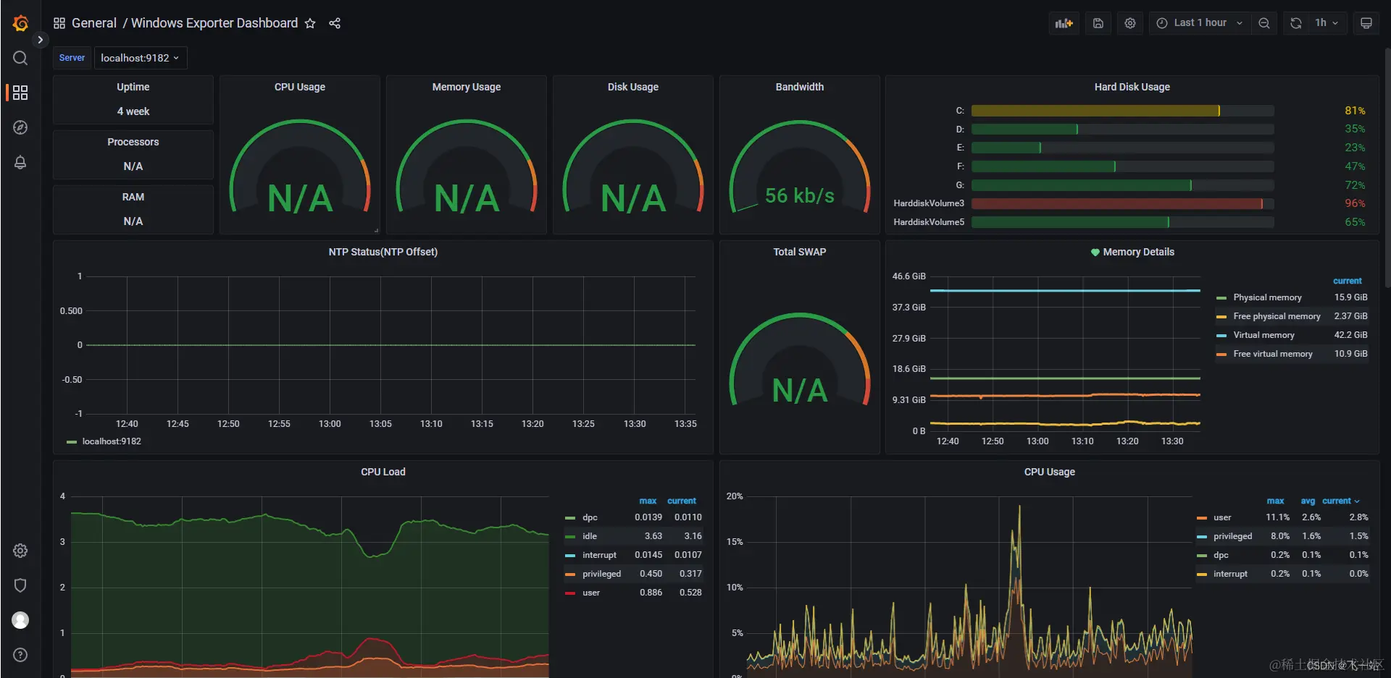Click the page vertical scrollbar
Screen dimensions: 1391x678
click(1387, 168)
